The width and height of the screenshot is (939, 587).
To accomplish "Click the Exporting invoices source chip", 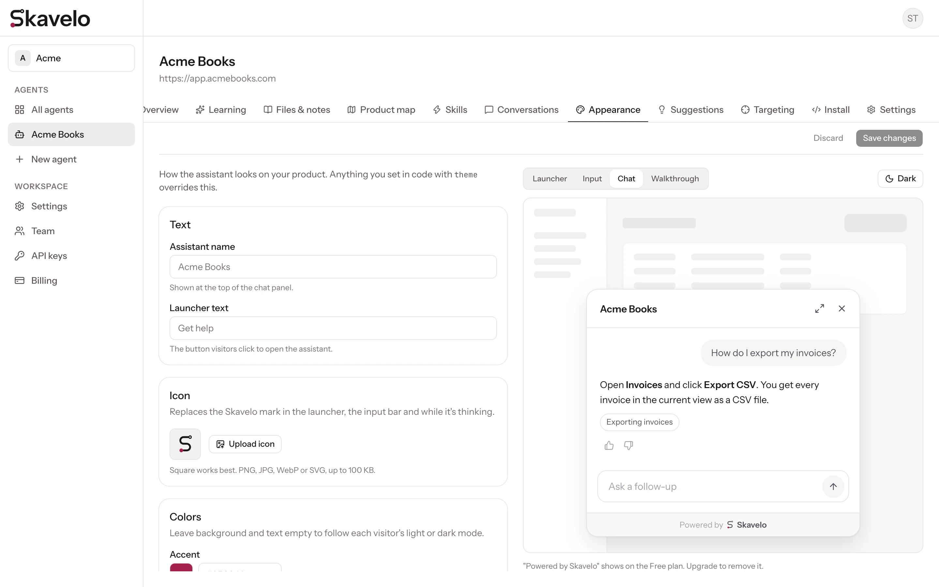I will [x=639, y=422].
